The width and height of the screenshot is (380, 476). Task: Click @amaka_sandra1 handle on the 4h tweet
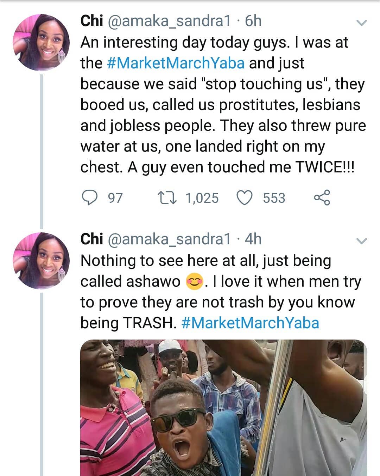pos(169,239)
